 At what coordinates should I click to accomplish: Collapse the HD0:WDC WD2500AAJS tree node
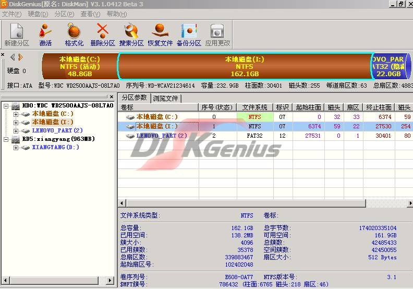coord(6,106)
